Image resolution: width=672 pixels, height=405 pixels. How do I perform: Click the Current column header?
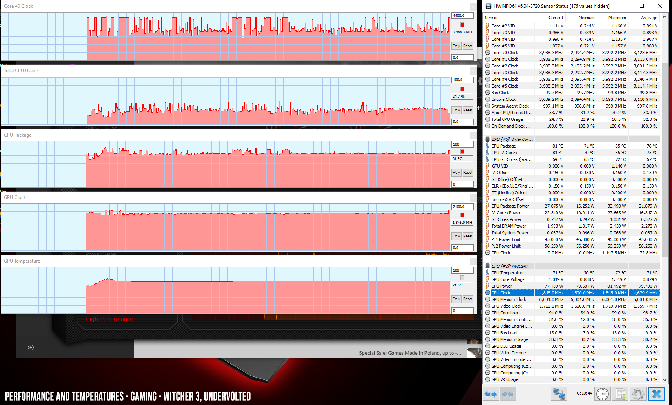click(549, 18)
